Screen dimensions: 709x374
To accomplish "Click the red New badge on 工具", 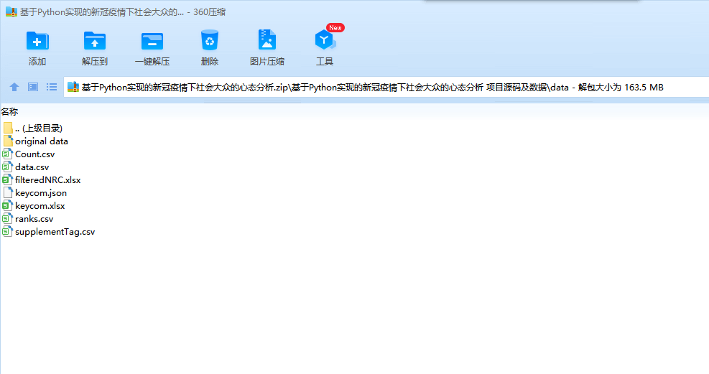I will tap(335, 27).
